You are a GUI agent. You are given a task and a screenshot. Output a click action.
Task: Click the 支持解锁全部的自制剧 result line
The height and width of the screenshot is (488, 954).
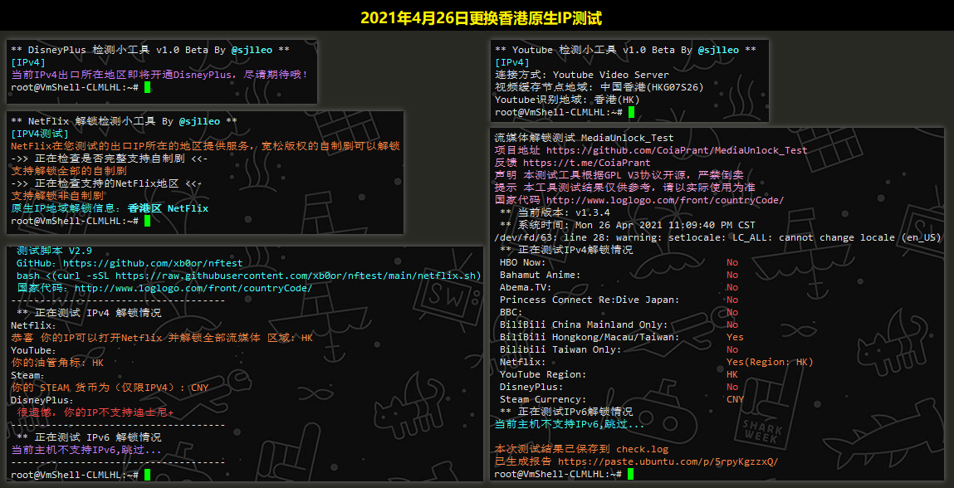tap(69, 171)
